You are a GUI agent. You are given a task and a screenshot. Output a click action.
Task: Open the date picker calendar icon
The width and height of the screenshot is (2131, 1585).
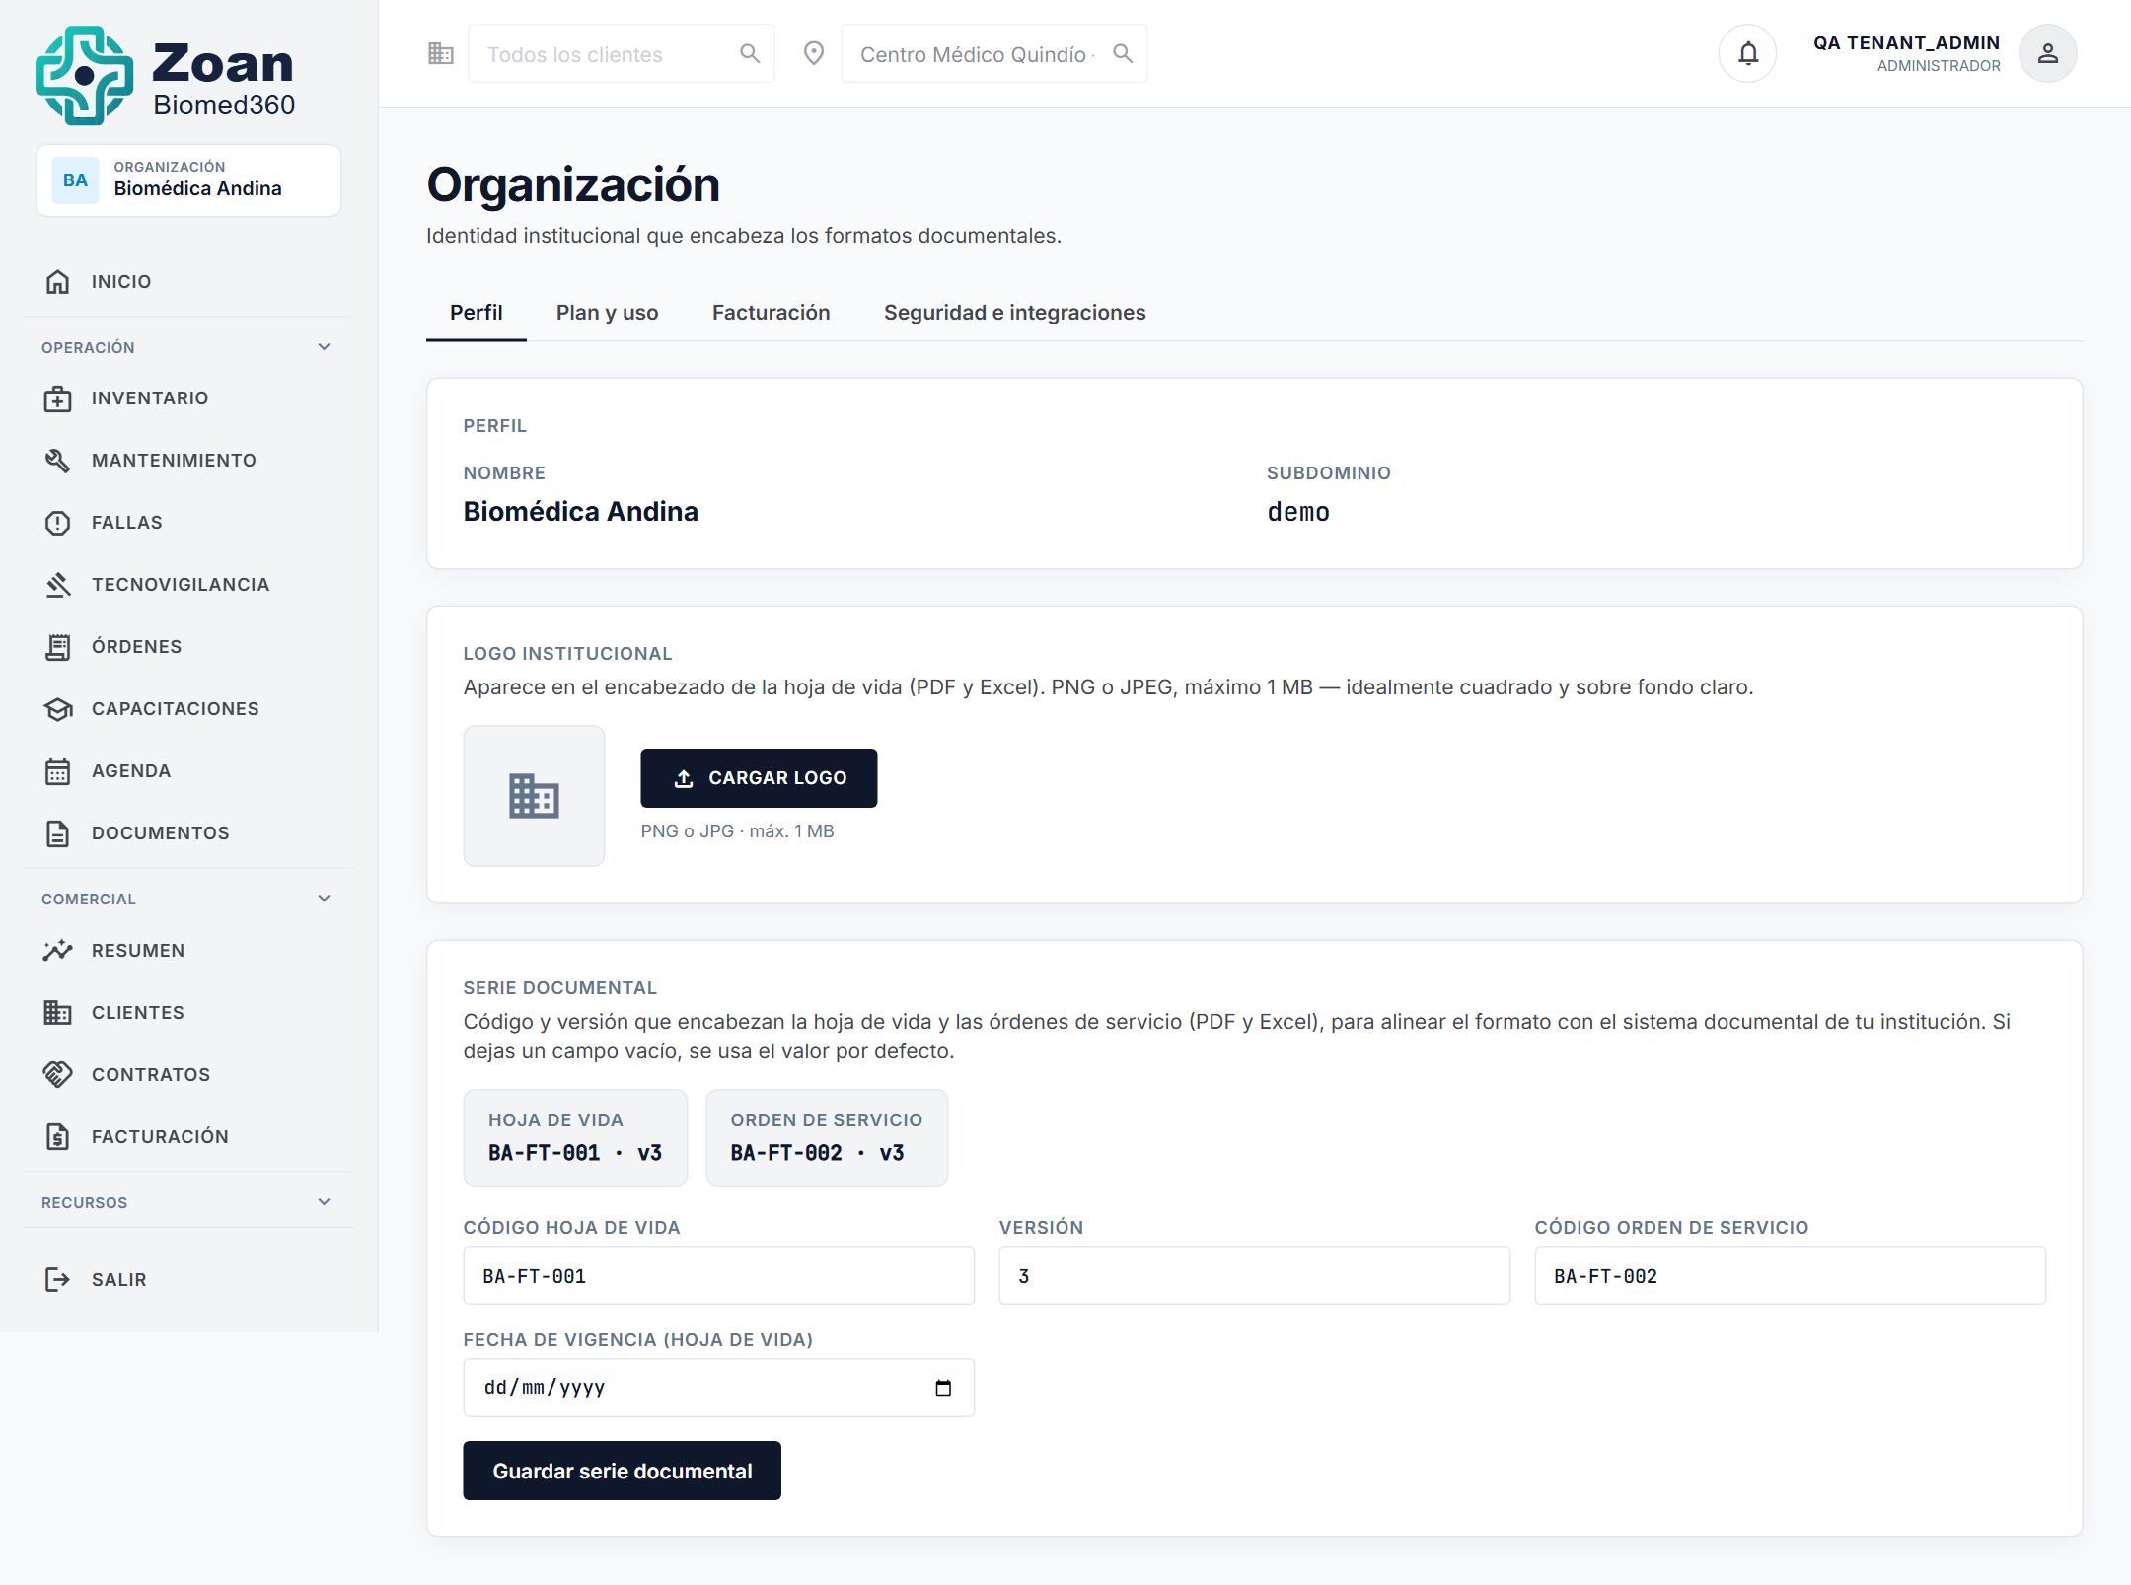click(943, 1388)
